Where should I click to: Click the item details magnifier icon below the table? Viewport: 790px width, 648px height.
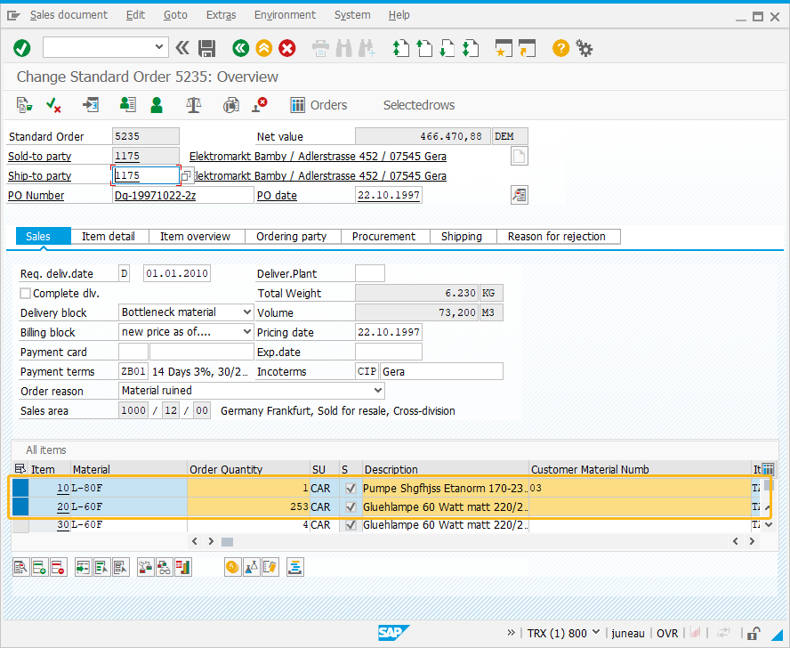pos(20,567)
